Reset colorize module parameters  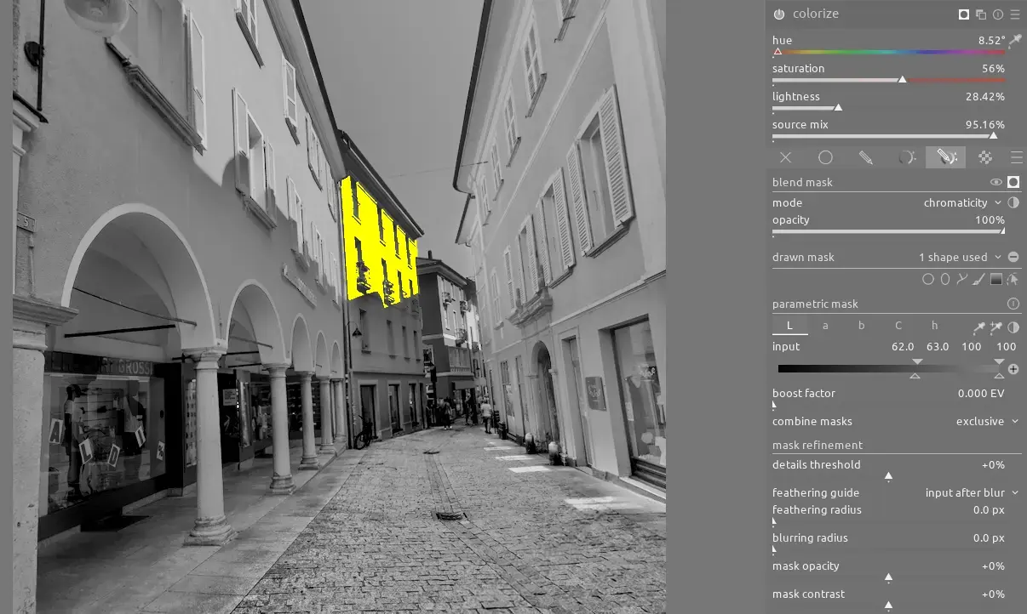998,14
